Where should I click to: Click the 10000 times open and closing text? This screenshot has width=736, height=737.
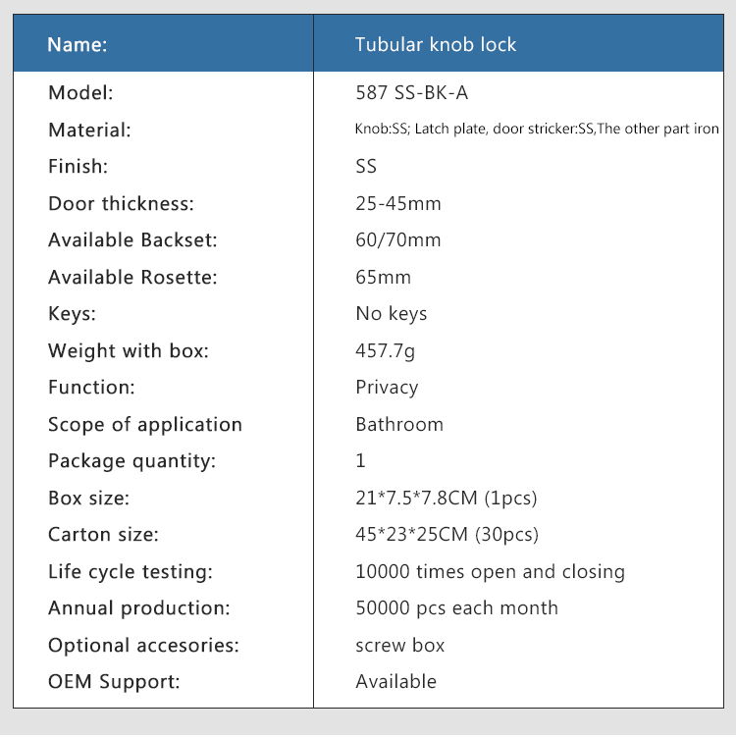491,572
